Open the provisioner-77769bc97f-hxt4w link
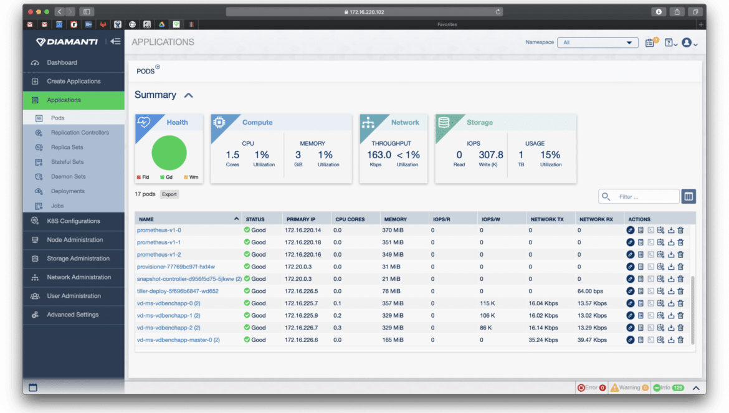This screenshot has height=413, width=729. click(176, 267)
